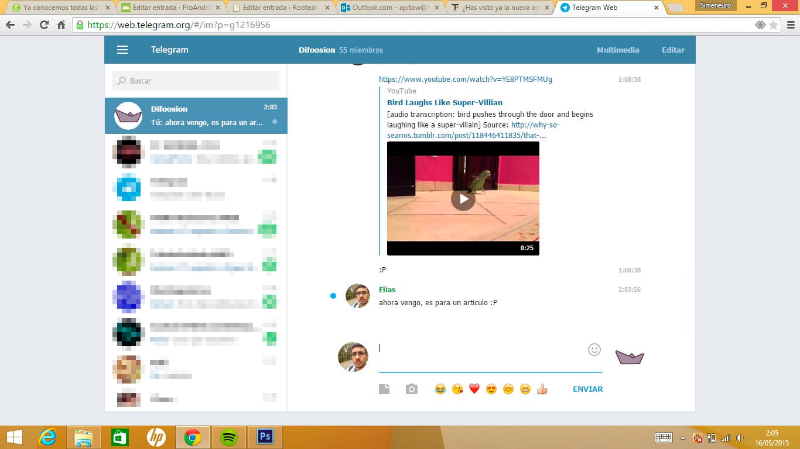This screenshot has width=800, height=449.
Task: Click the "ahora vengo, es para un articulo" message
Action: (438, 302)
